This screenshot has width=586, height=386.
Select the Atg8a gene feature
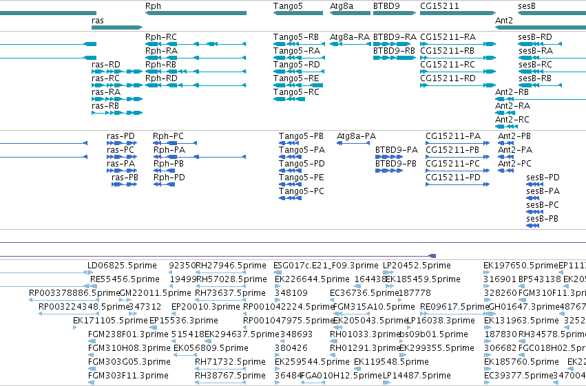350,13
